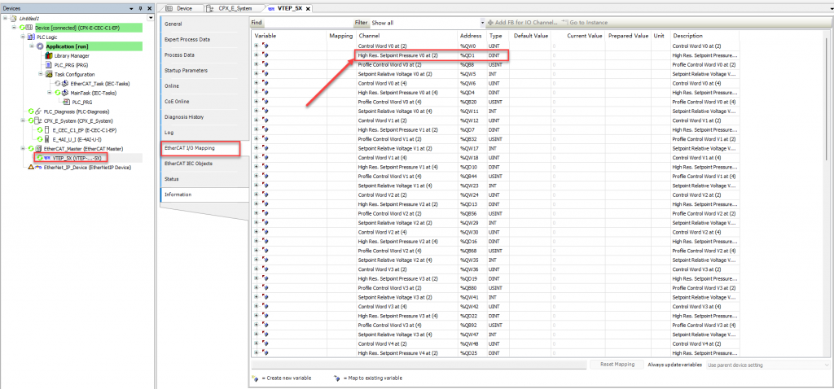This screenshot has height=389, width=834.
Task: Open the Diagnosis History page
Action: click(x=204, y=116)
